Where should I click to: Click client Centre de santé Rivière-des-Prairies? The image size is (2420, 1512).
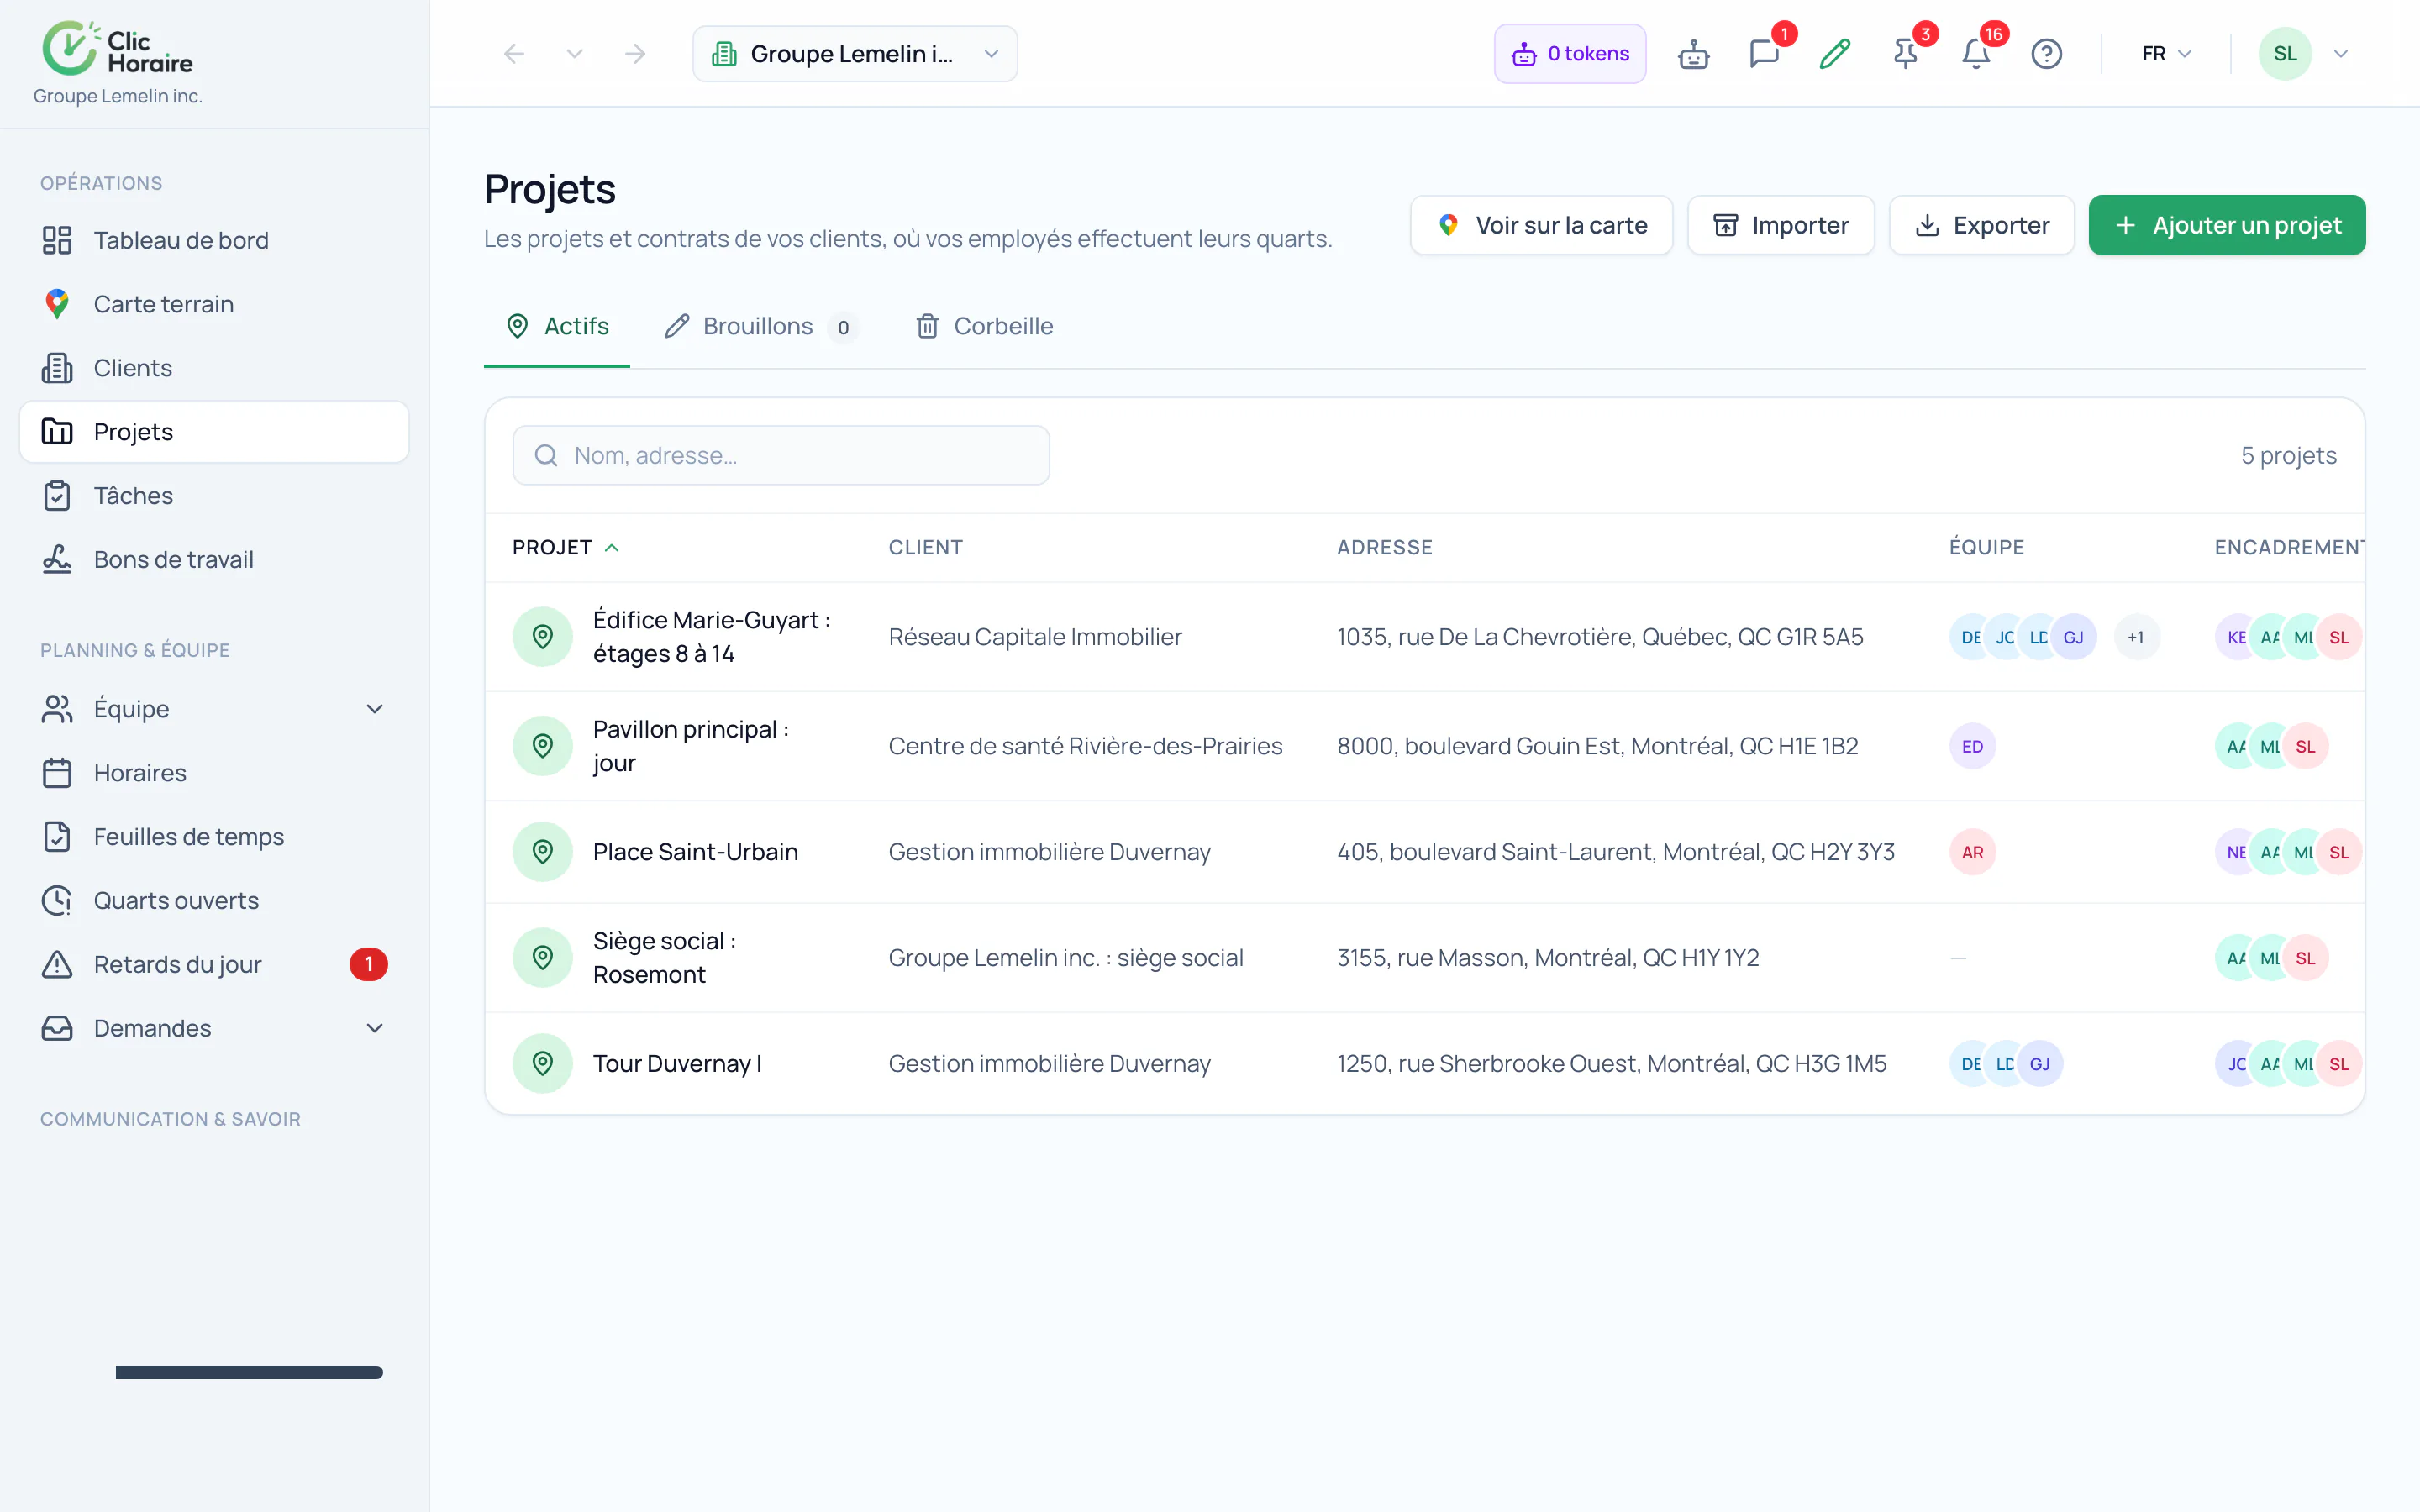click(x=1085, y=746)
